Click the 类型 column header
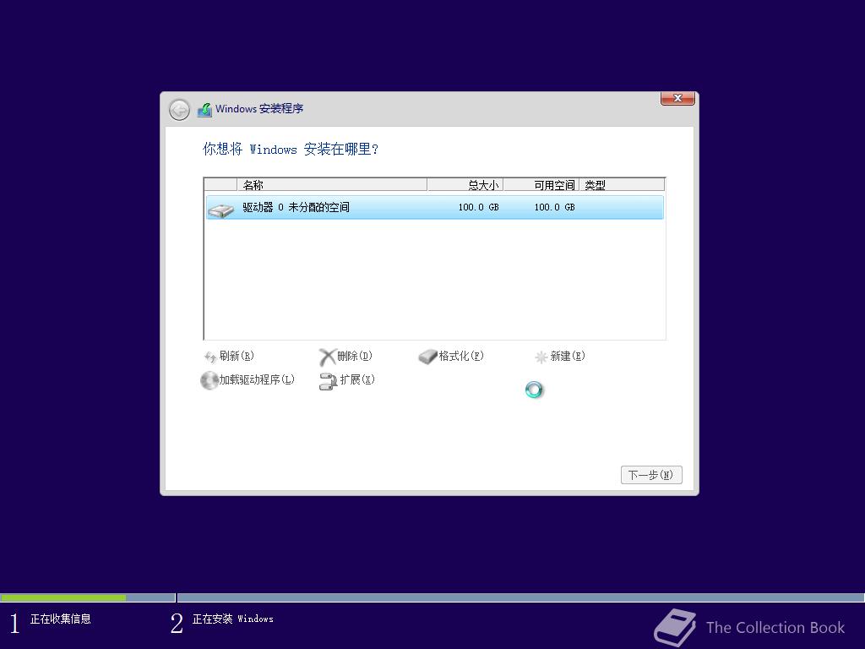865x649 pixels. (x=622, y=185)
